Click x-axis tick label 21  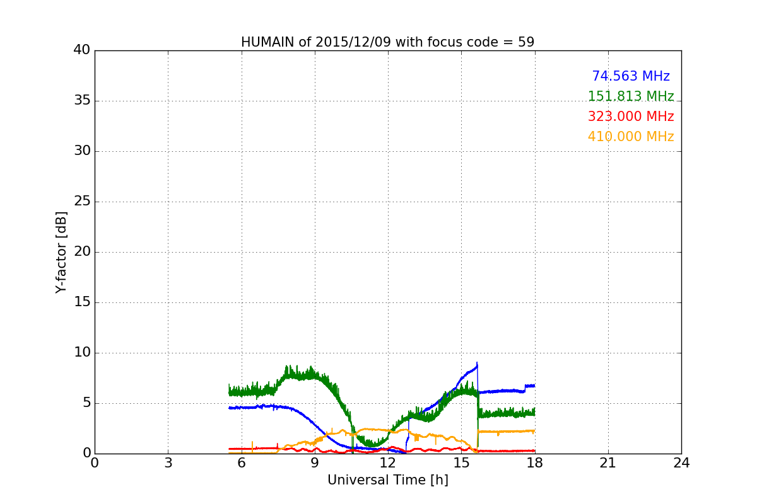click(x=608, y=463)
